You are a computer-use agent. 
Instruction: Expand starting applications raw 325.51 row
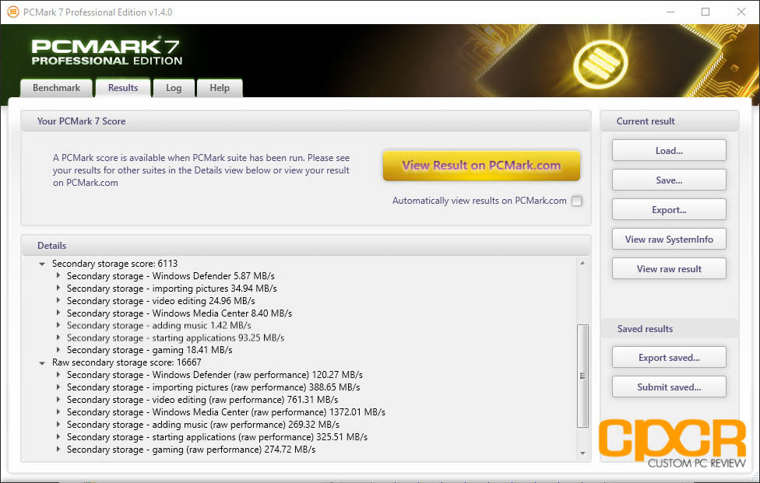pyautogui.click(x=58, y=436)
